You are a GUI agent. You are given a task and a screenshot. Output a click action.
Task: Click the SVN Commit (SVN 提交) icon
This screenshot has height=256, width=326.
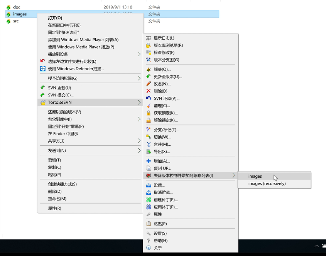(42, 95)
